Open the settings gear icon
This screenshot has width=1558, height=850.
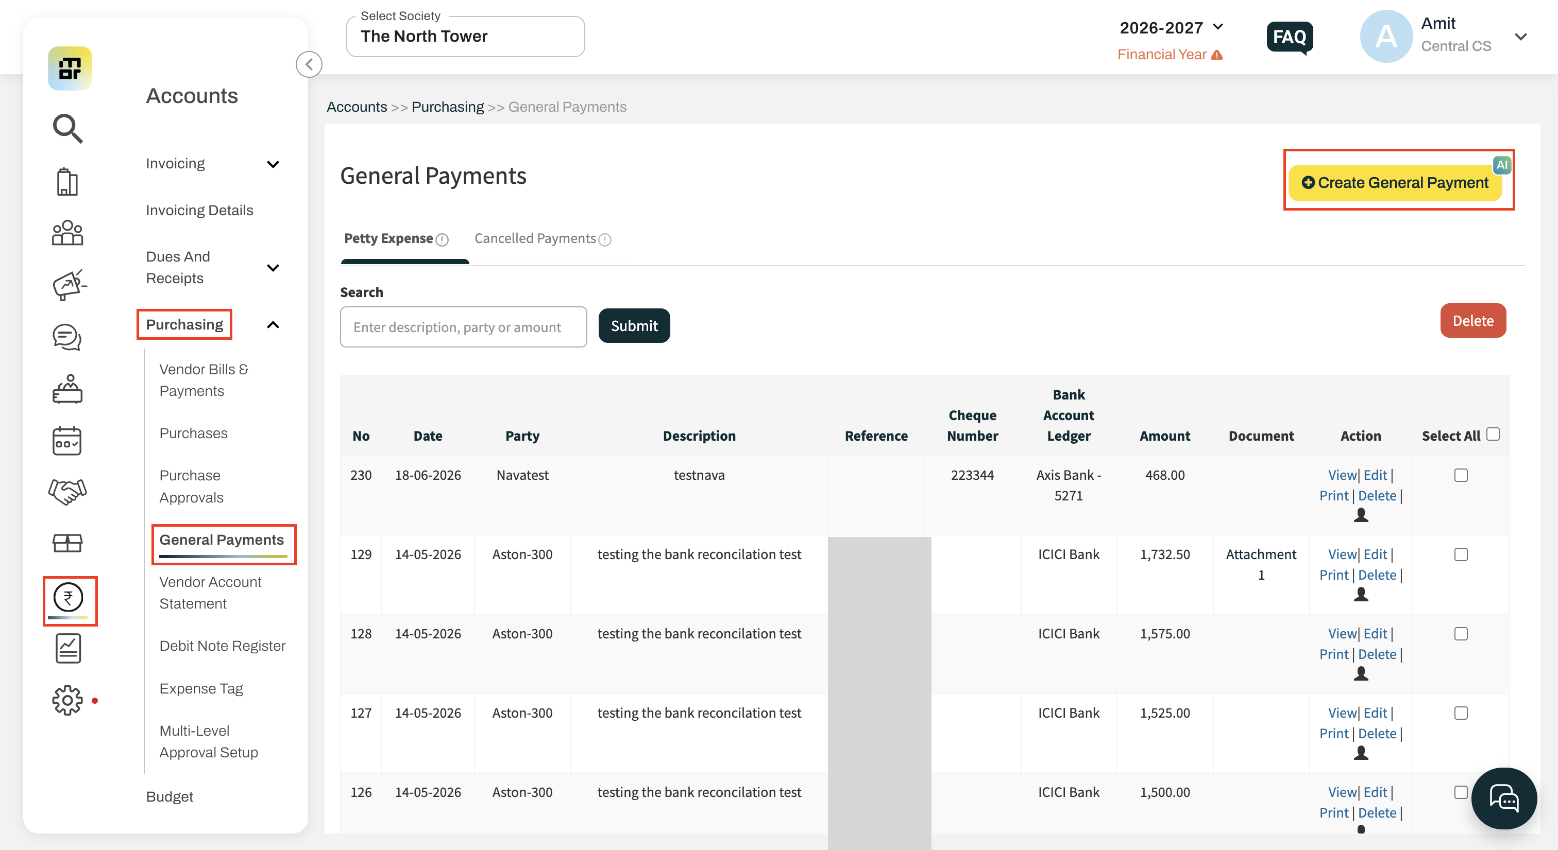click(67, 700)
